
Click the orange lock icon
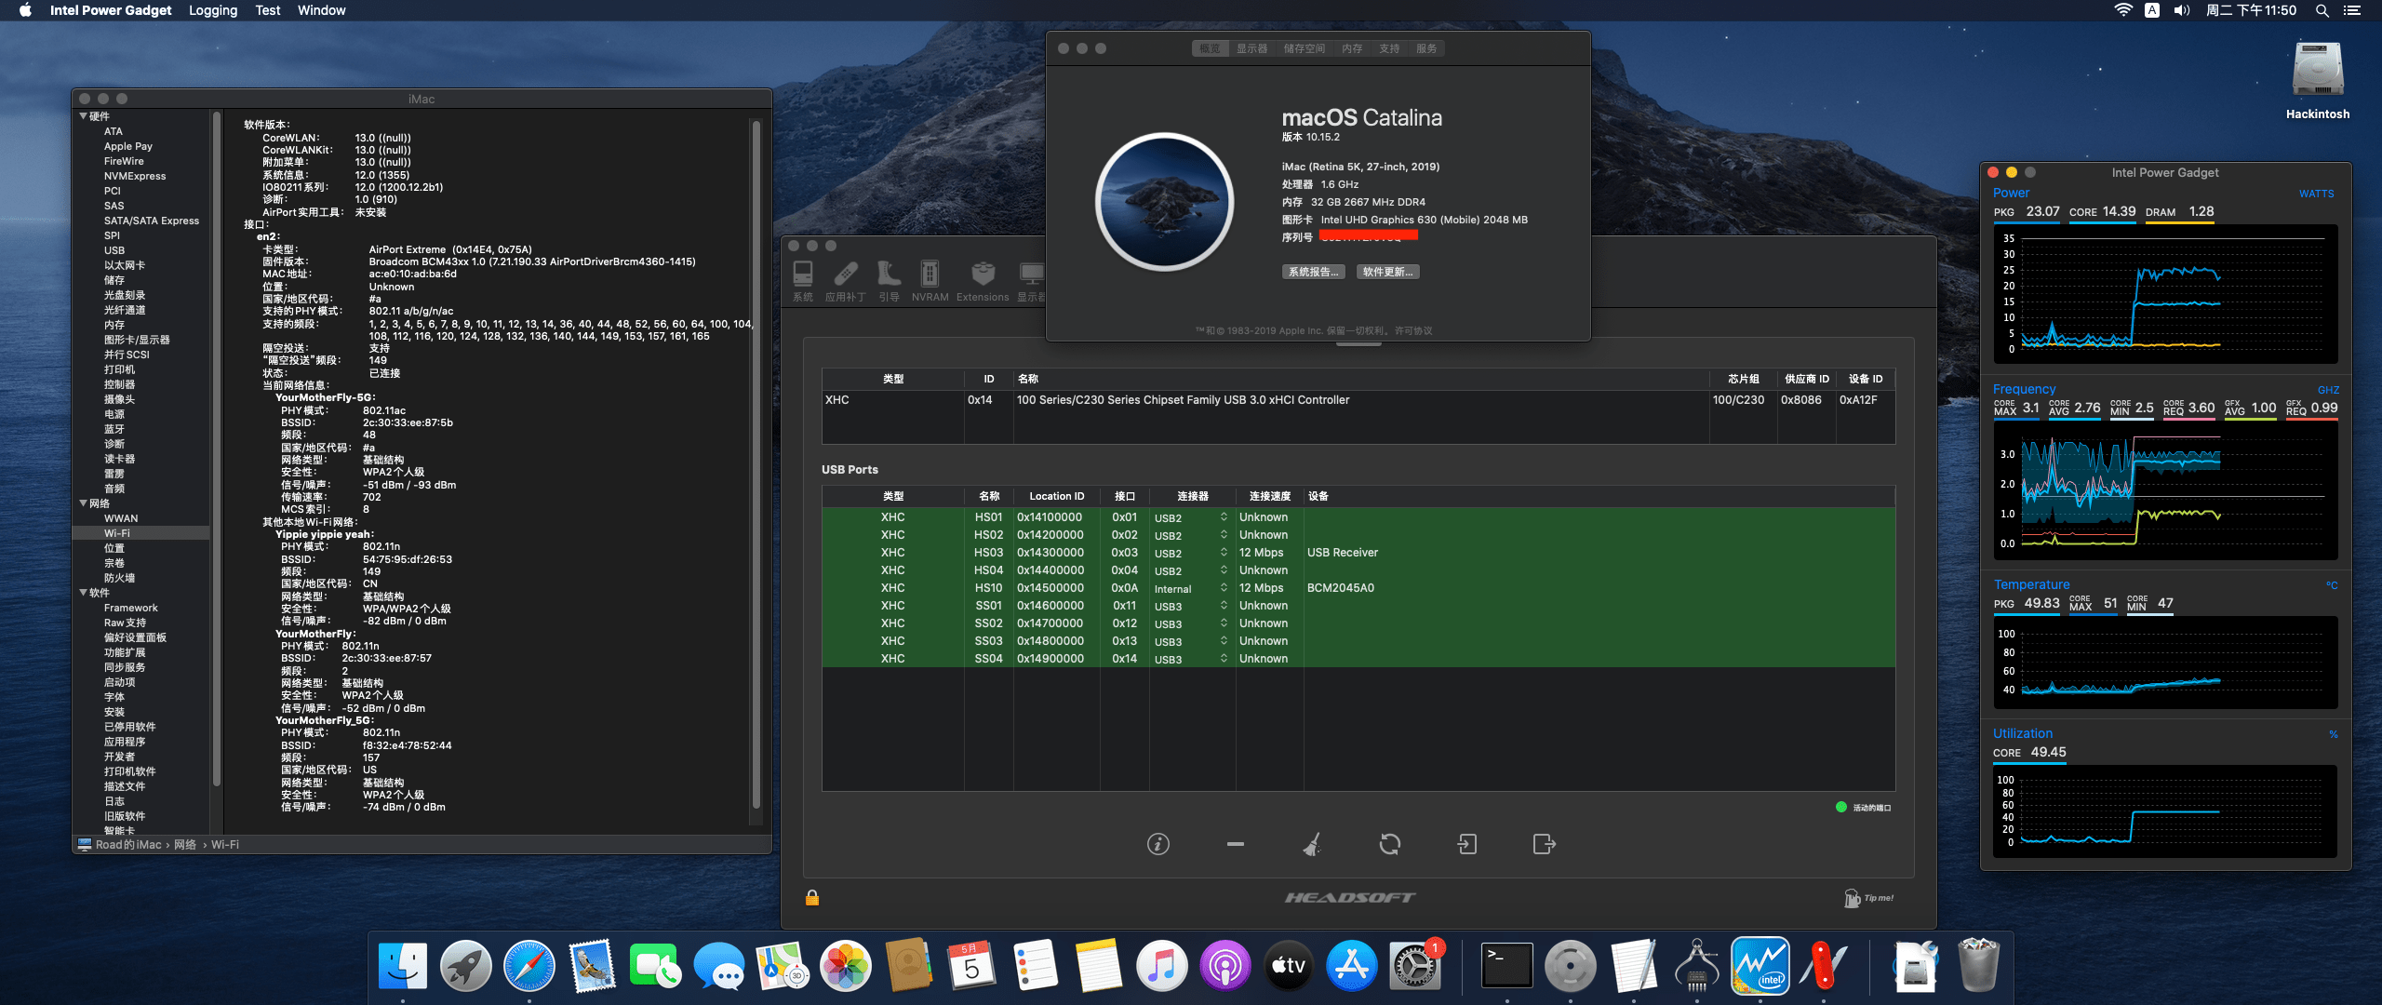click(x=812, y=897)
